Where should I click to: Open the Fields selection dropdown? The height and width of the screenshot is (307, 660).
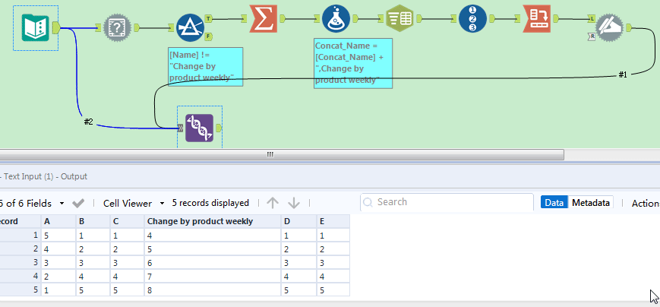click(x=62, y=204)
